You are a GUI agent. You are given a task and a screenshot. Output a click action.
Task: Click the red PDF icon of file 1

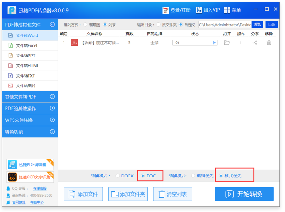point(74,42)
